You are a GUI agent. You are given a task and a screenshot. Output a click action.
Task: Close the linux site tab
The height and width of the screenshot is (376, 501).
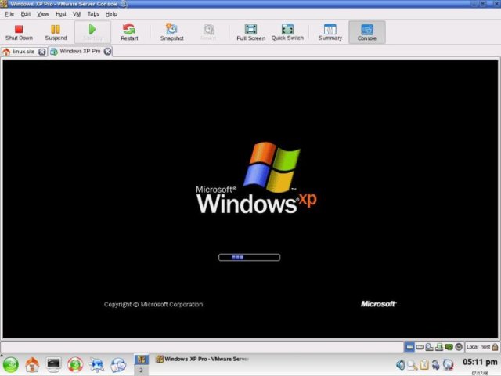42,52
